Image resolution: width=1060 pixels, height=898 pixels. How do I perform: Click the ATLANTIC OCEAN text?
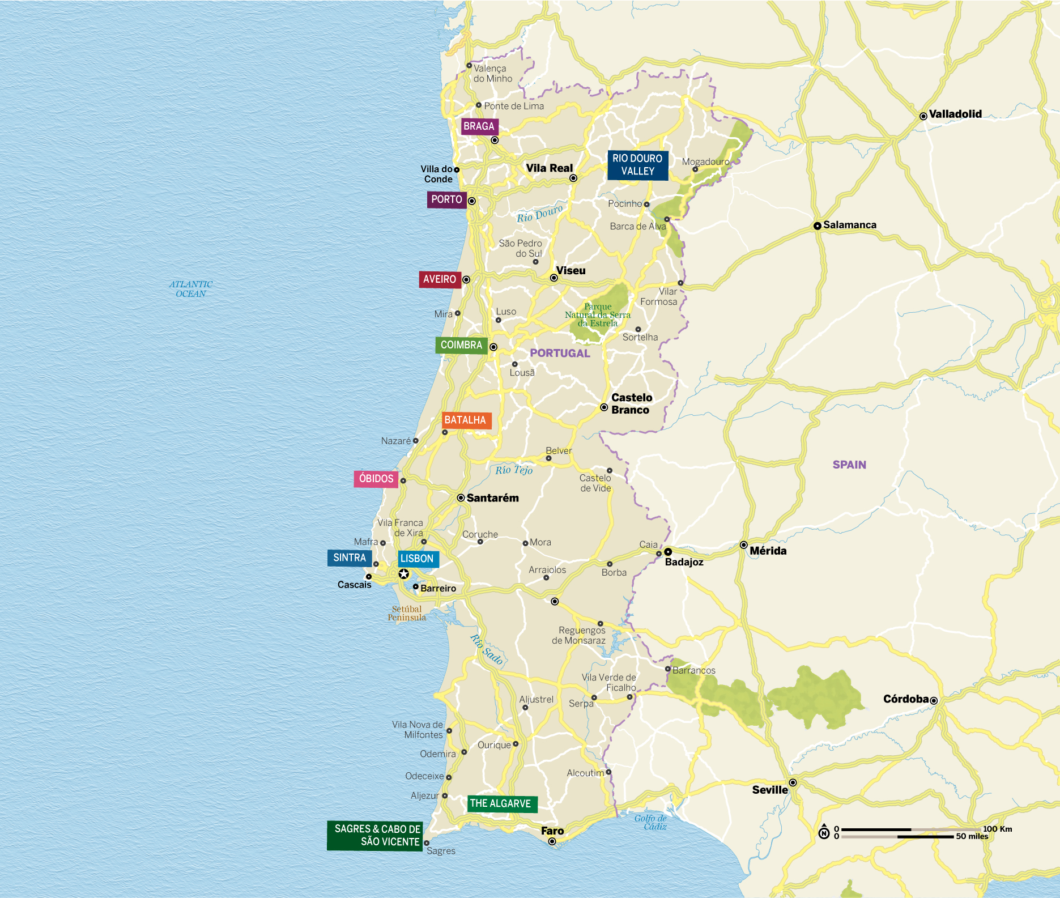[191, 289]
